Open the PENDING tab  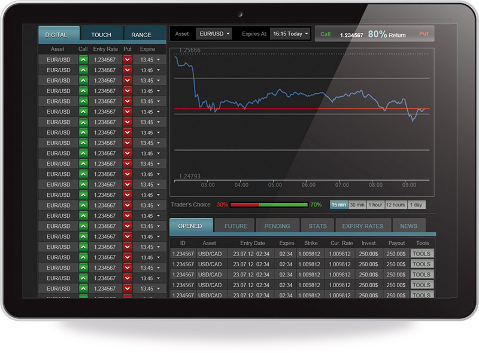pos(277,226)
